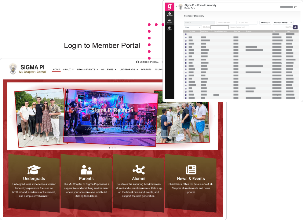The image size is (303, 220).
Task: Expand the topmost member row plus icon
Action: coord(185,34)
